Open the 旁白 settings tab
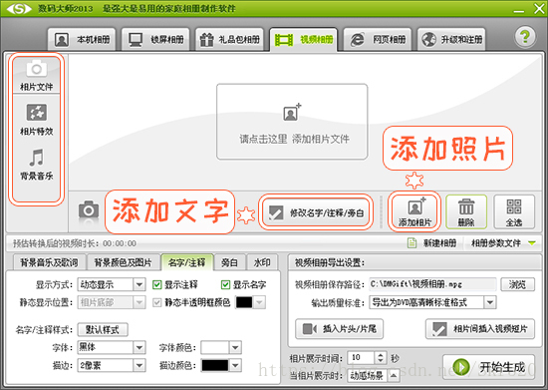This screenshot has height=390, width=548. [x=229, y=262]
